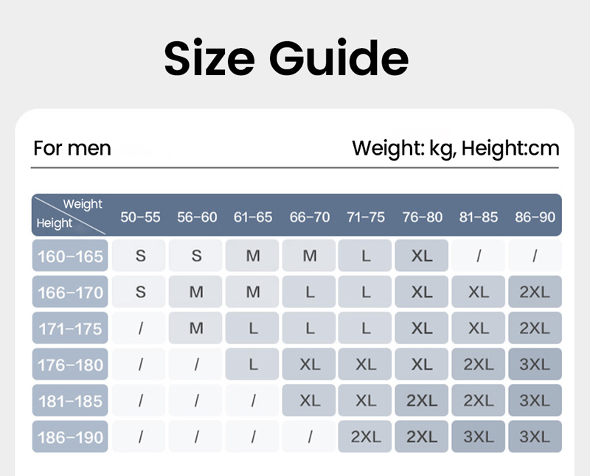Image resolution: width=590 pixels, height=476 pixels.
Task: Select XL cell for 160–165 height, 76–80 weight
Action: click(422, 256)
